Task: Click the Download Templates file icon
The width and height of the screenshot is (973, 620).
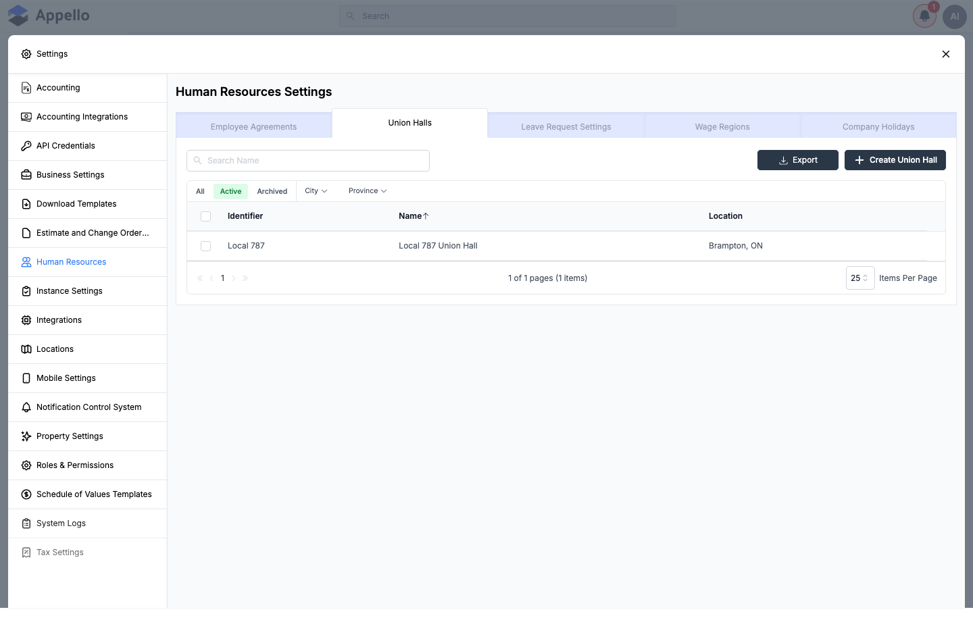Action: (26, 204)
